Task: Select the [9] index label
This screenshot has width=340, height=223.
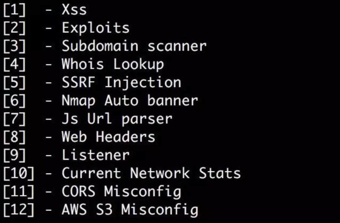Action: pyautogui.click(x=14, y=156)
